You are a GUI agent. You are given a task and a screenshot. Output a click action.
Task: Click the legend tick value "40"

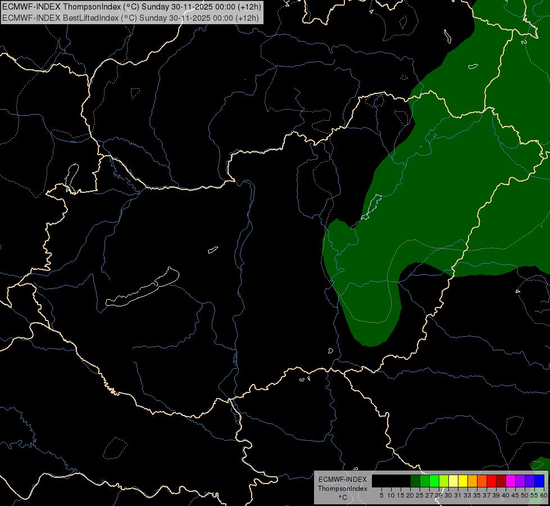coord(506,495)
